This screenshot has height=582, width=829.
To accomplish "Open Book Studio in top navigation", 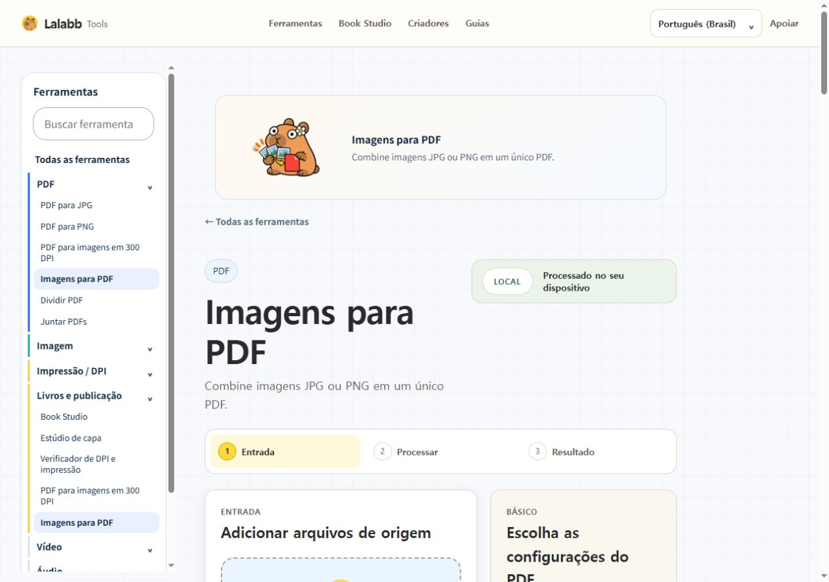I will click(x=365, y=24).
